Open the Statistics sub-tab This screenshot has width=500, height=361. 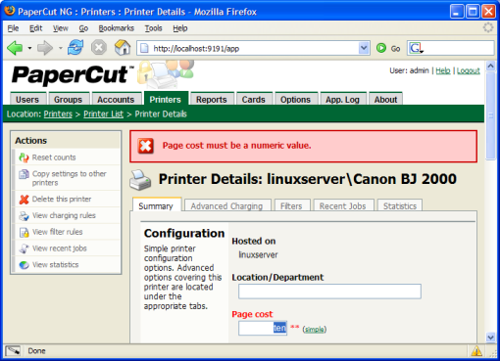pyautogui.click(x=400, y=206)
